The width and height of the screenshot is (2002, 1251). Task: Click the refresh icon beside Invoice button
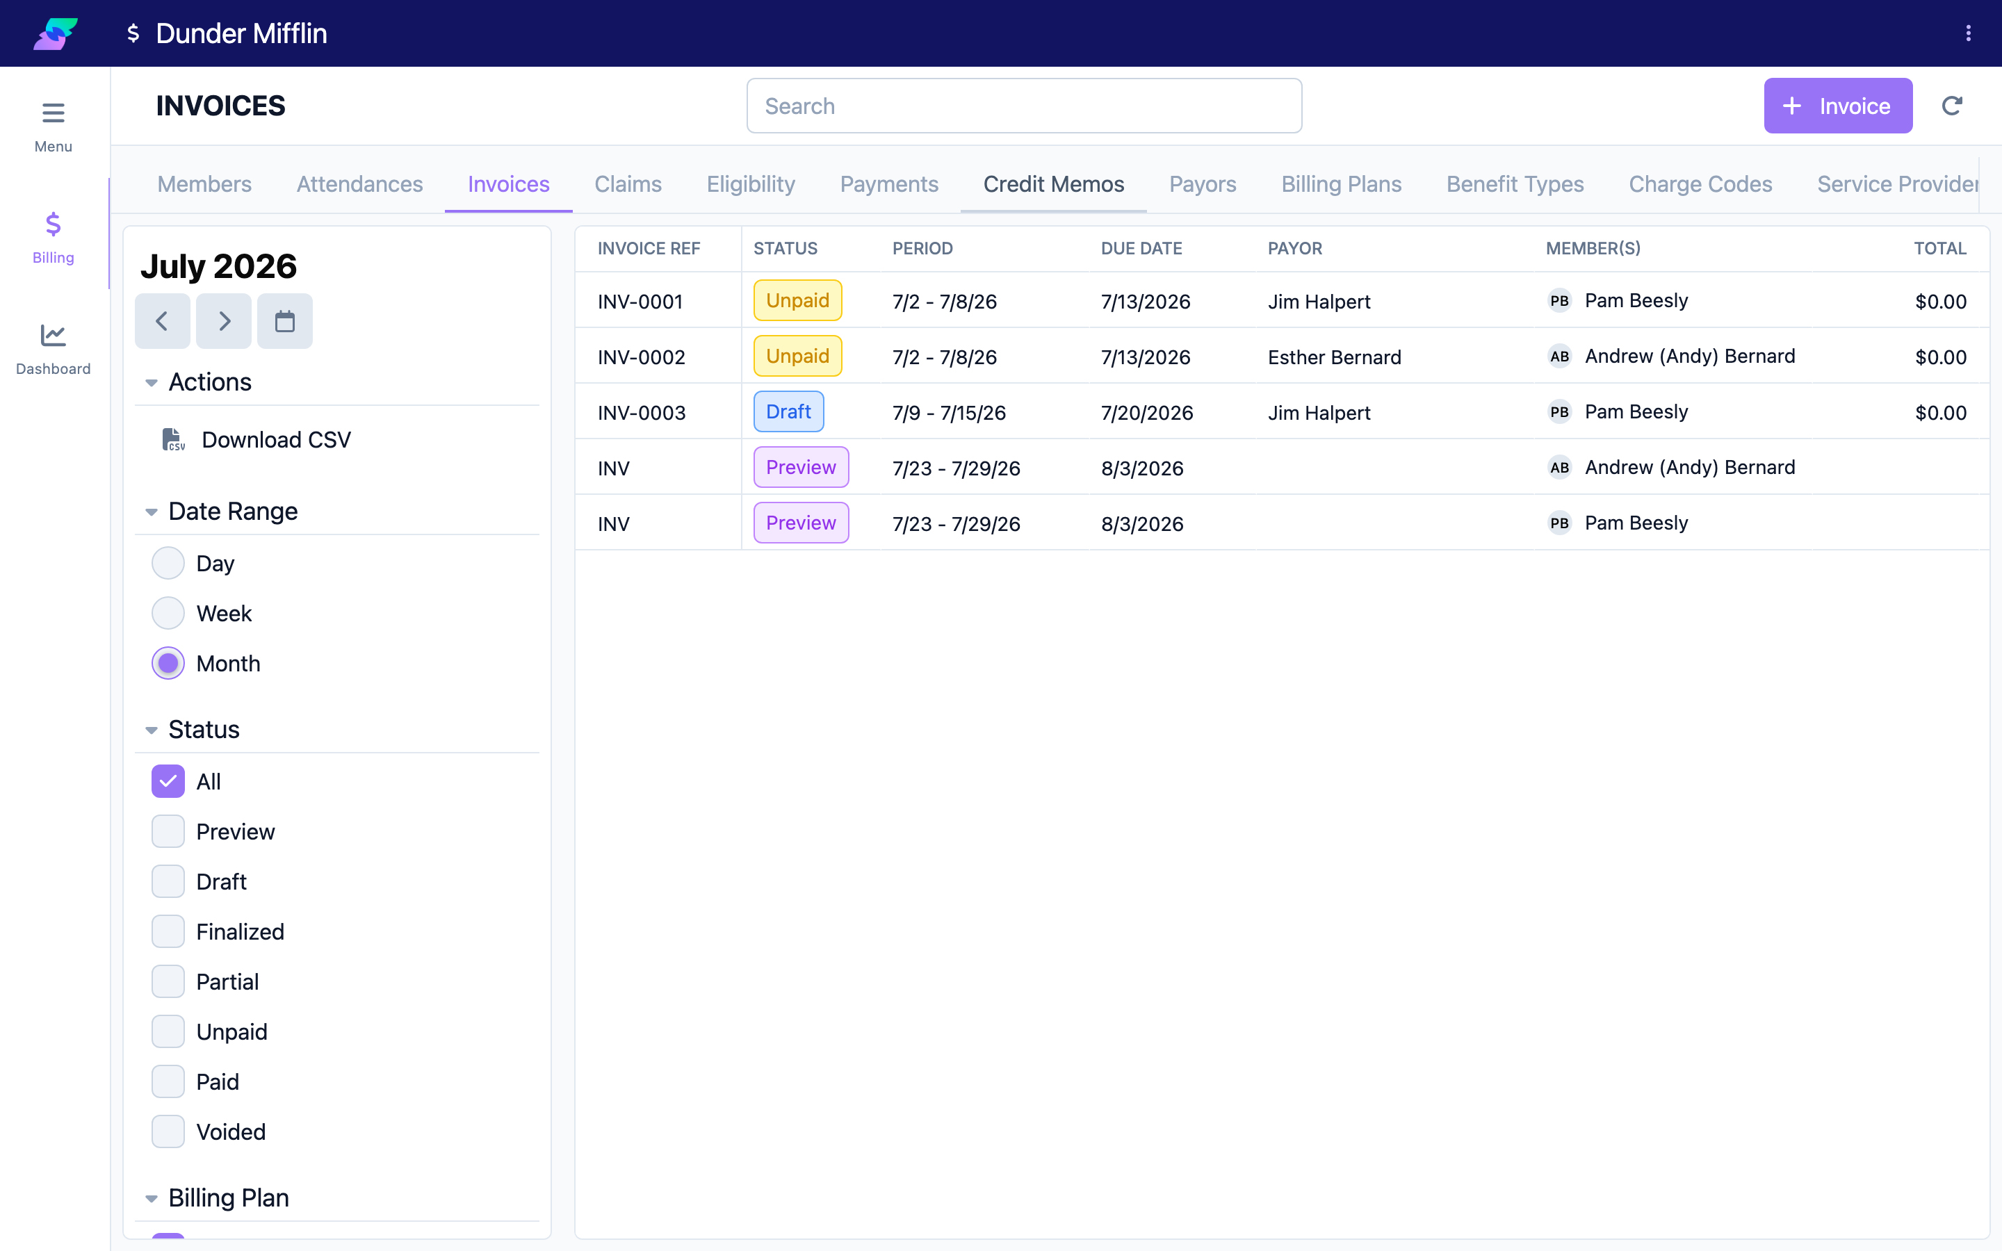pos(1951,106)
